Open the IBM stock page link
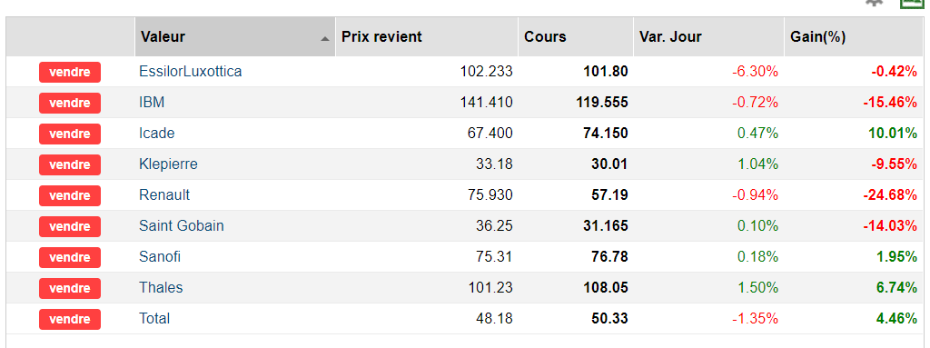 [x=152, y=103]
